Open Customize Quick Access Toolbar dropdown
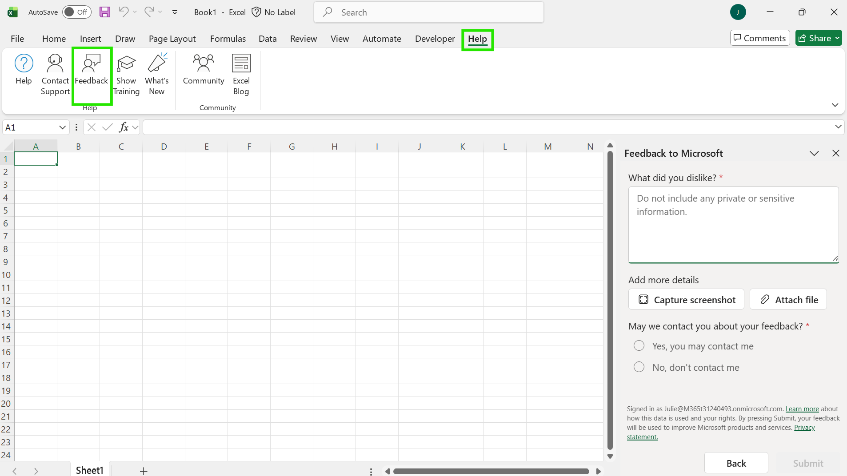 click(x=175, y=12)
